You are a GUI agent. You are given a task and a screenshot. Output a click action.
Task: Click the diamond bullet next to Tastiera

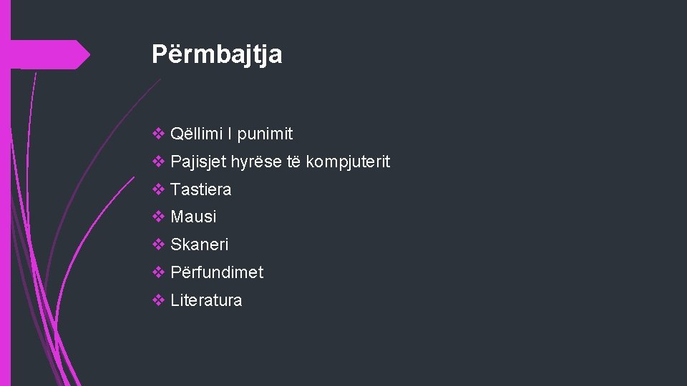[159, 189]
